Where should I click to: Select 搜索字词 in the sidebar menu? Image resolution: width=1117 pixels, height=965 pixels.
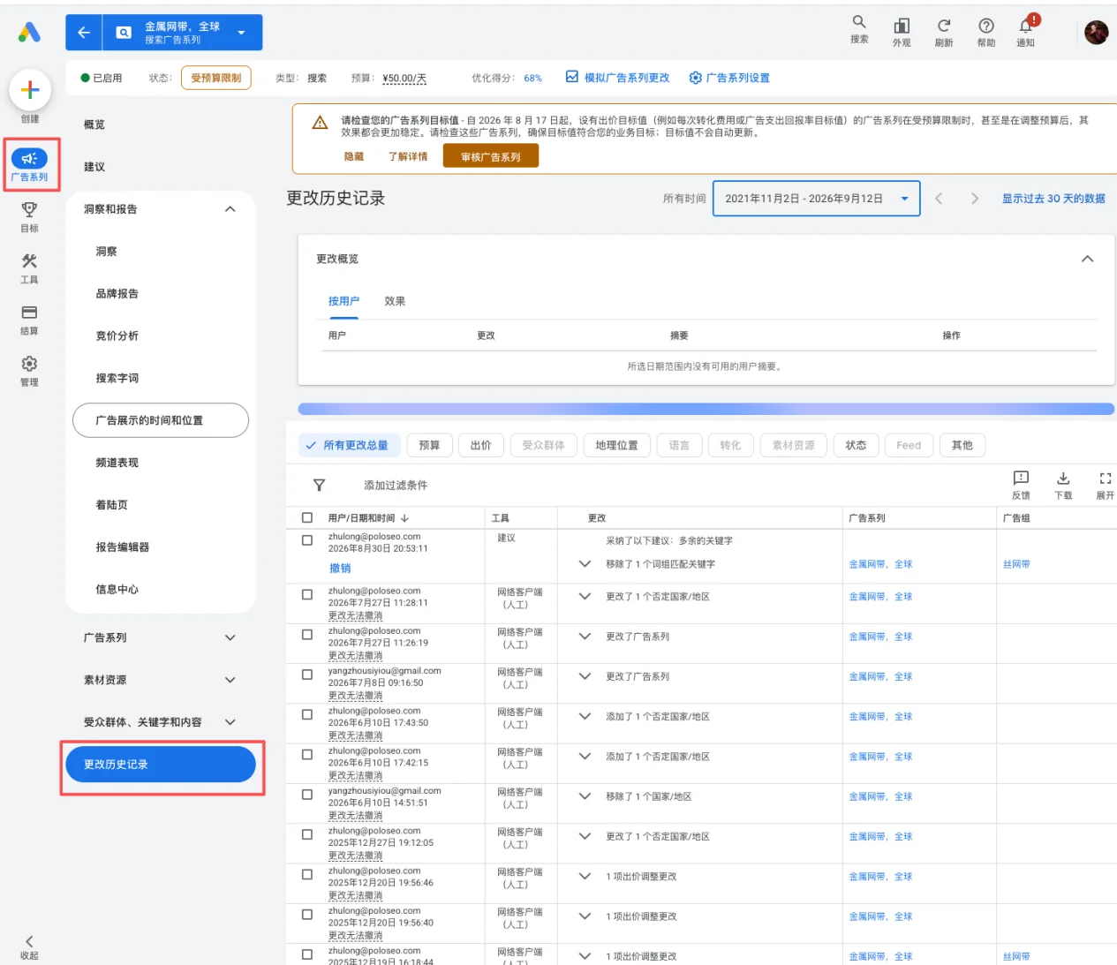click(x=117, y=378)
